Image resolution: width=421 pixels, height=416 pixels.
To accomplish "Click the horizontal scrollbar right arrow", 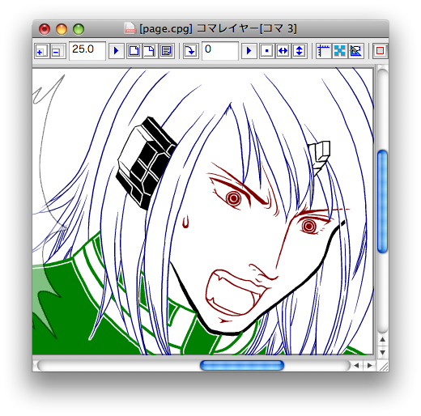I will coord(369,366).
